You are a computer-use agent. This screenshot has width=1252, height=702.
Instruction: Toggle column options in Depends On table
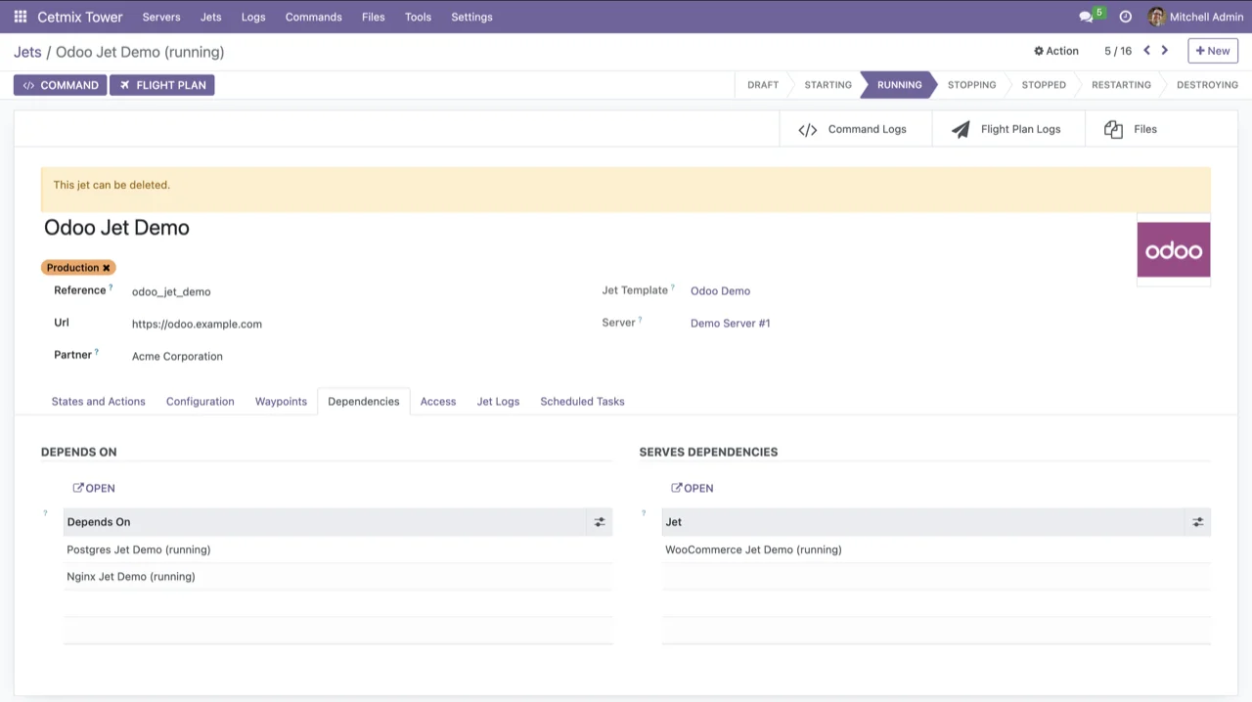[x=600, y=522]
